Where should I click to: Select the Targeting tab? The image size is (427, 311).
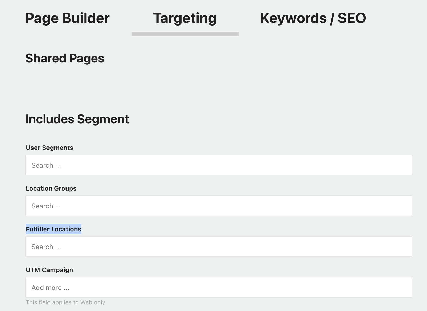[x=185, y=18]
